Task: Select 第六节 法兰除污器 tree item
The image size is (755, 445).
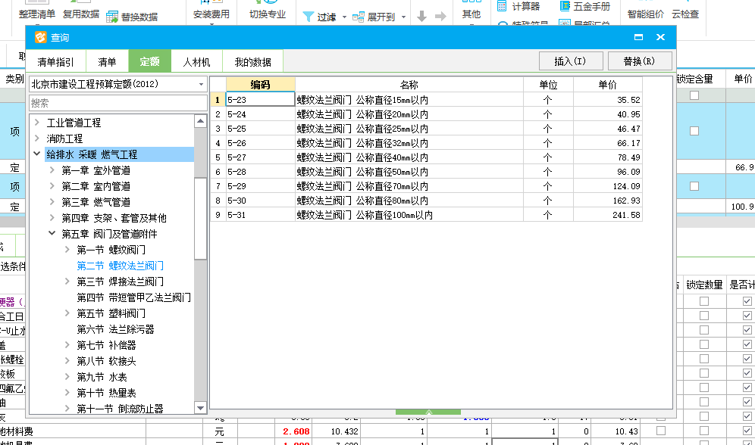Action: tap(115, 329)
